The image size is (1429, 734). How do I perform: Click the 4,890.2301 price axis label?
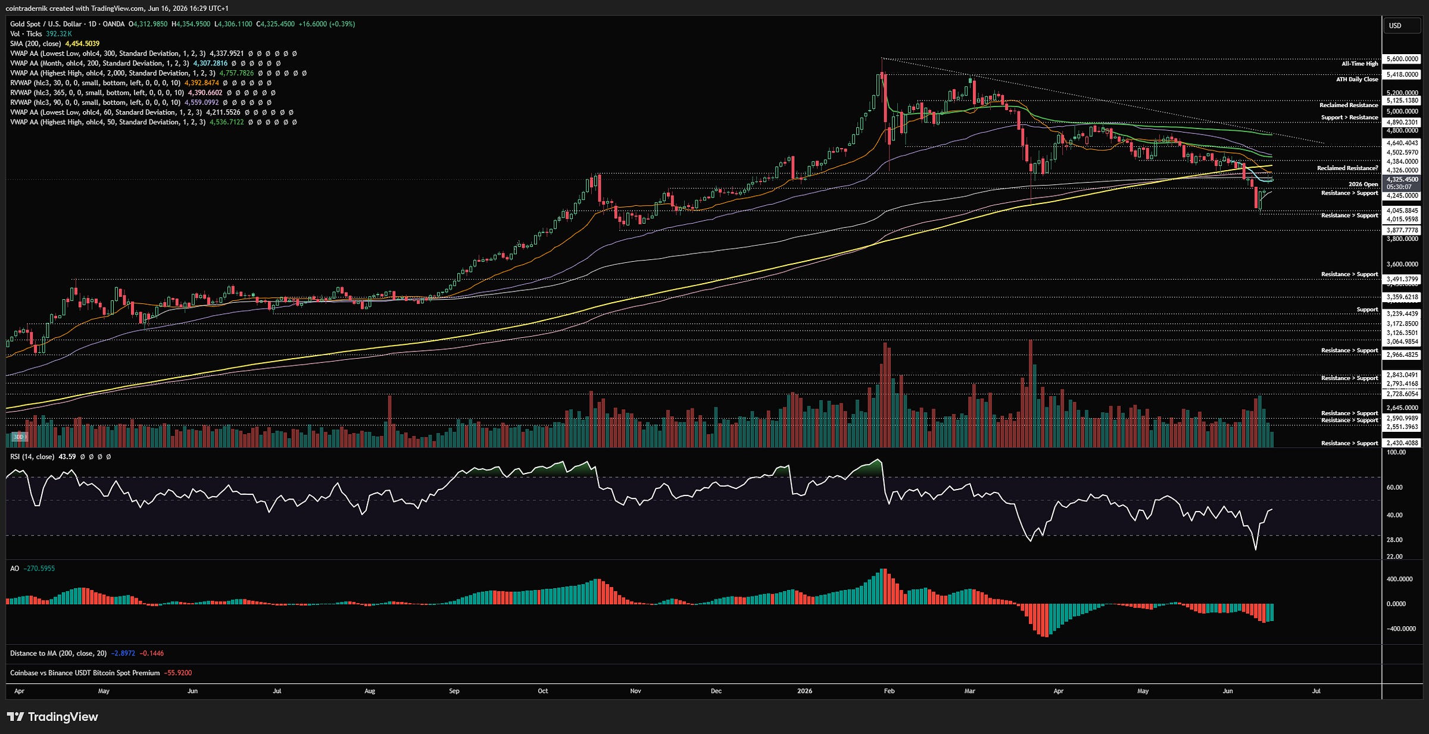(x=1402, y=122)
